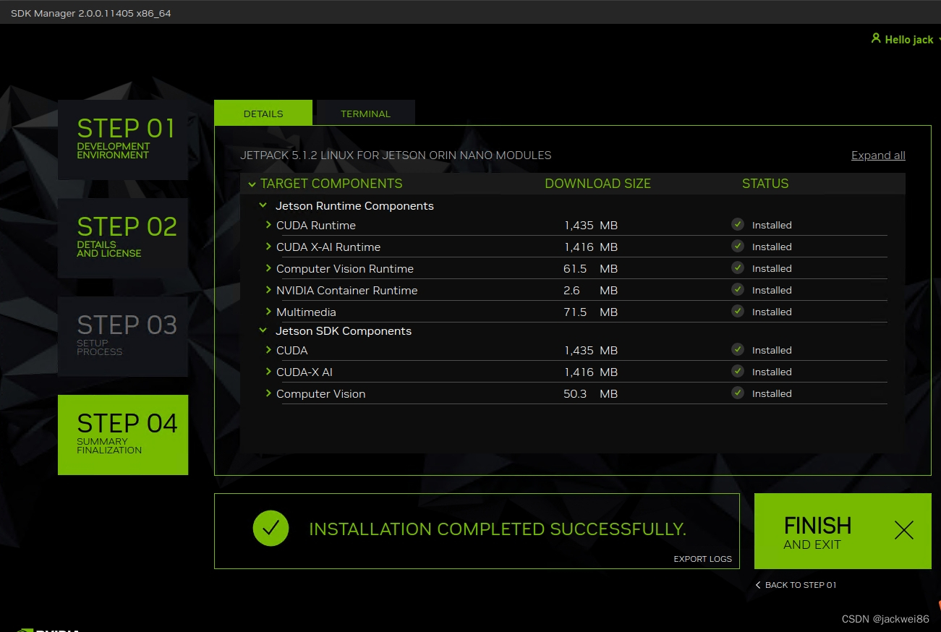941x632 pixels.
Task: Click the installed check icon for CUDA Runtime
Action: coord(738,224)
